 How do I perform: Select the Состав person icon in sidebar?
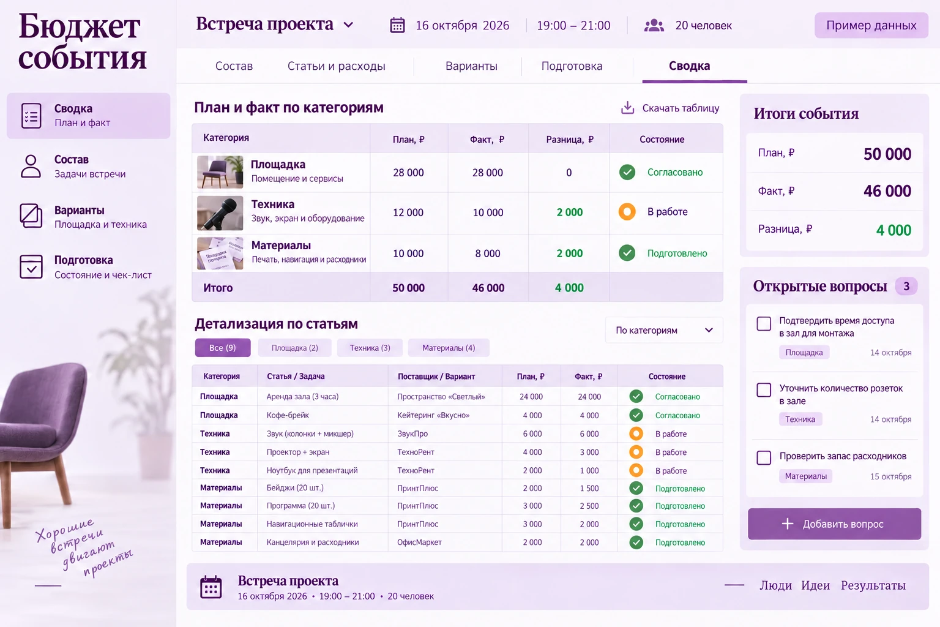(31, 166)
